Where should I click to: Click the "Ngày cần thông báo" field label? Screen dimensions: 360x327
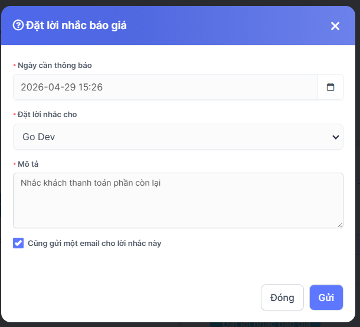click(55, 65)
